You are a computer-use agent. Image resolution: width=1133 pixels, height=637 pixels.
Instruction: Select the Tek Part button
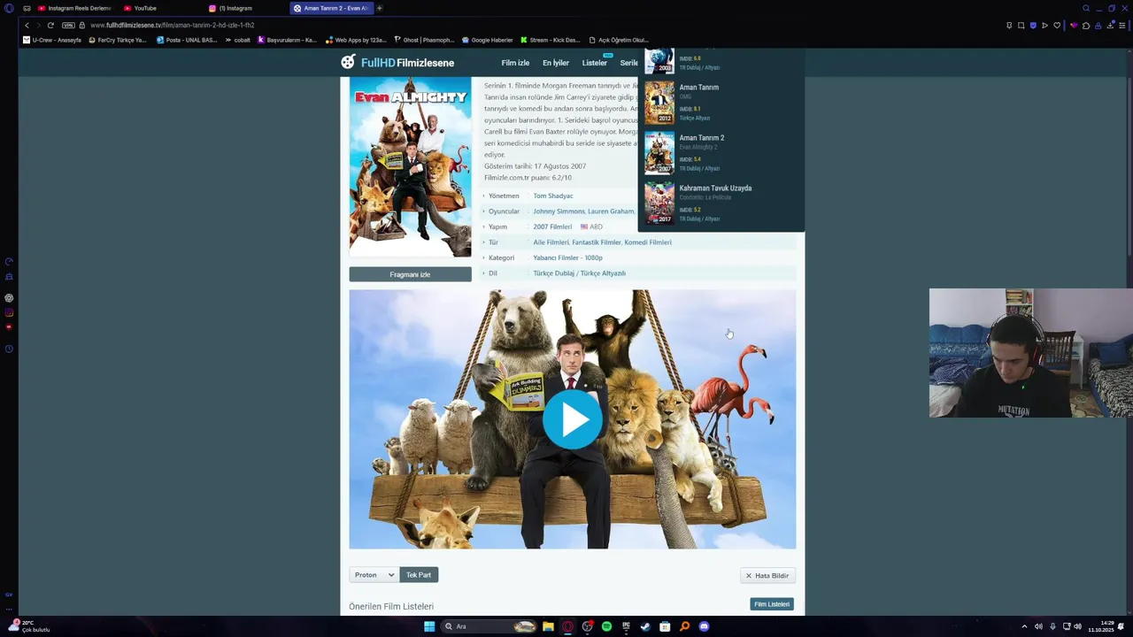[419, 575]
